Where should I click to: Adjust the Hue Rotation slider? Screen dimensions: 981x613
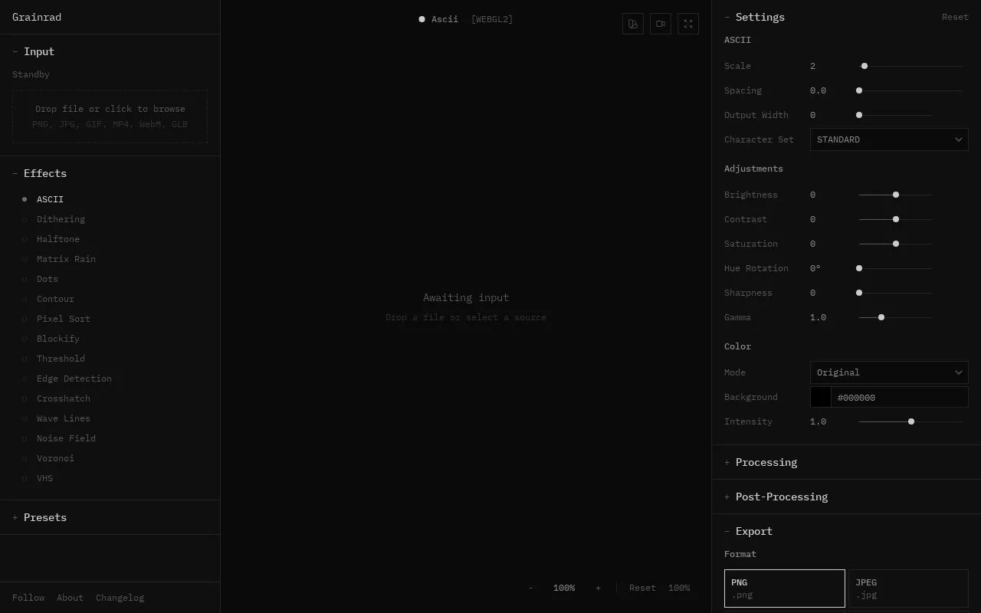(895, 268)
